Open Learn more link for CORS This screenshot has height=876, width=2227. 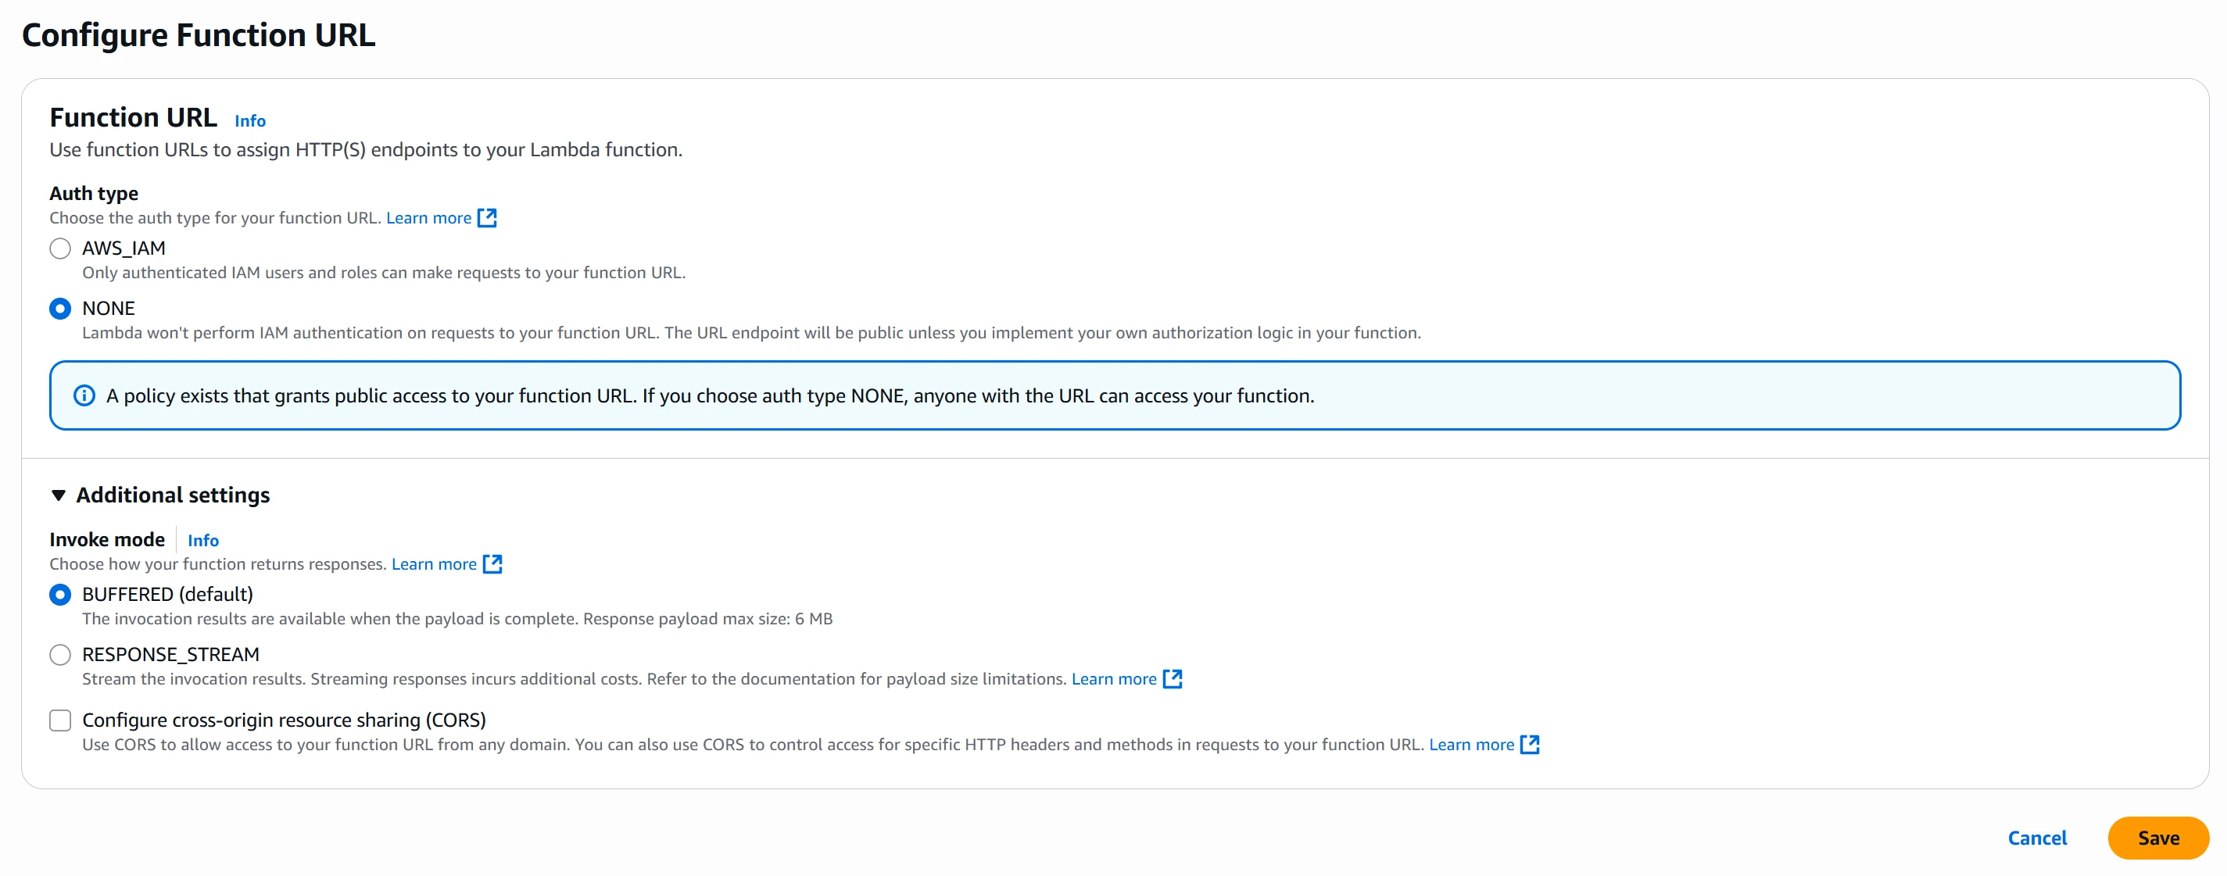coord(1470,745)
